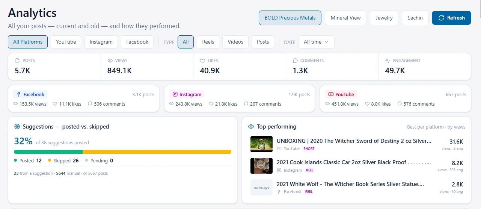Filter by Reels type
481x209 pixels.
pyautogui.click(x=208, y=42)
